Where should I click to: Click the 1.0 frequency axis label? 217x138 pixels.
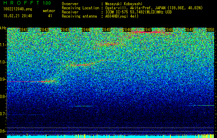[x=3, y=62]
